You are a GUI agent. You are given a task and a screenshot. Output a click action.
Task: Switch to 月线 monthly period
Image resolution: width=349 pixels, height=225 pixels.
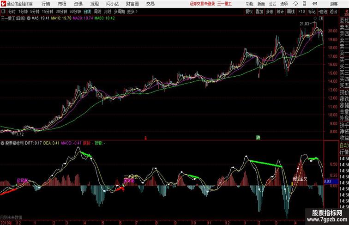108,12
